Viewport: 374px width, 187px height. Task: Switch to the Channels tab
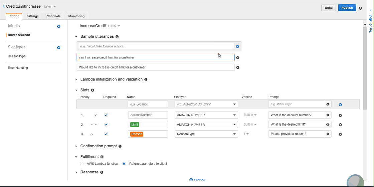click(x=53, y=16)
